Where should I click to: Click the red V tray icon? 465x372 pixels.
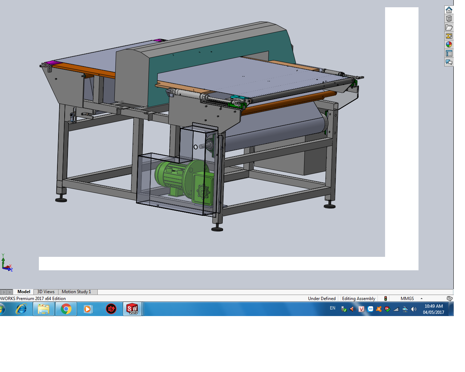[361, 309]
